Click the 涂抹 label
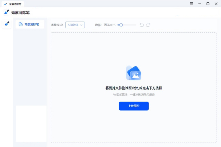Viewport: 221px width, 147px height. pyautogui.click(x=98, y=25)
